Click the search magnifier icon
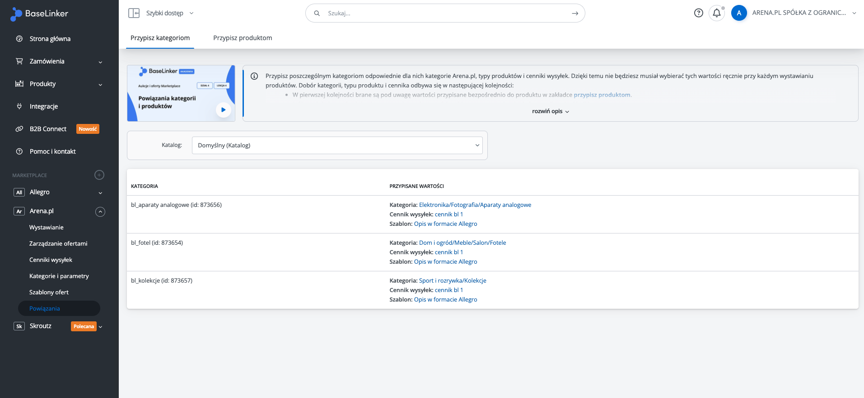This screenshot has height=398, width=864. [x=317, y=13]
